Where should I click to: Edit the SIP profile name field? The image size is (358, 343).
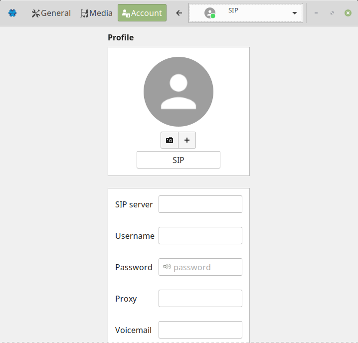pyautogui.click(x=179, y=160)
